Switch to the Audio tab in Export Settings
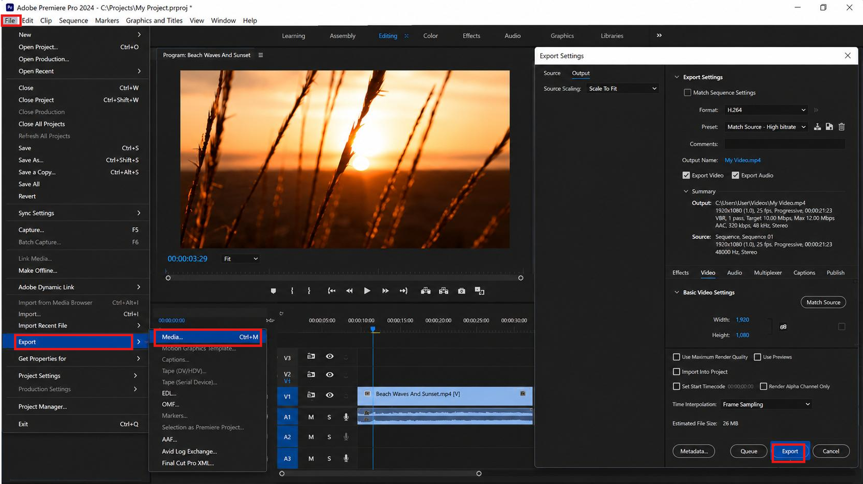 pos(734,273)
